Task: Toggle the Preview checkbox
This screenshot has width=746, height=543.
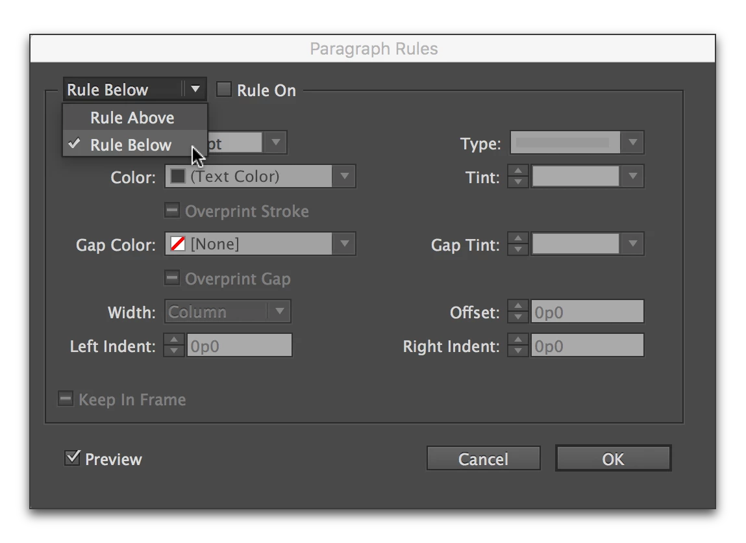Action: pos(72,458)
